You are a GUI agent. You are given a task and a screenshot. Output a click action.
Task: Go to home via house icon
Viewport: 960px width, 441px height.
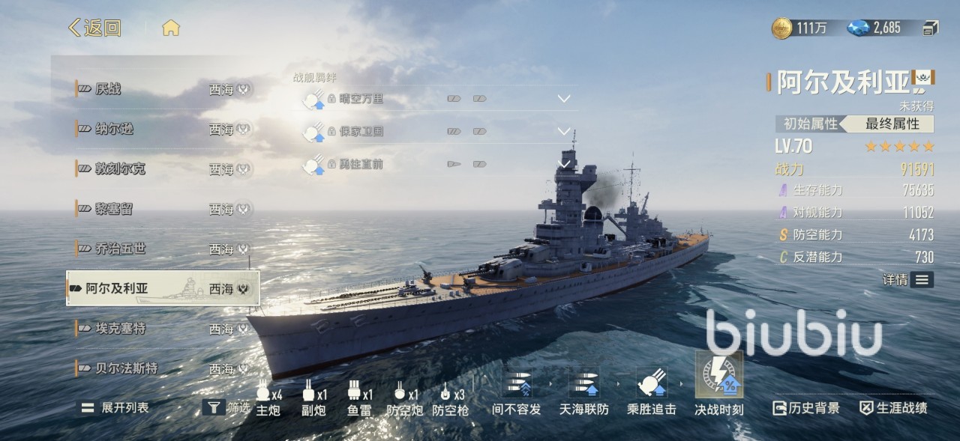click(171, 28)
